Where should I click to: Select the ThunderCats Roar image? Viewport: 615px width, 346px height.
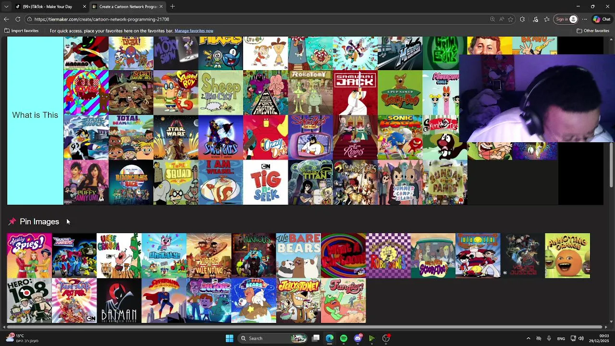(74, 301)
